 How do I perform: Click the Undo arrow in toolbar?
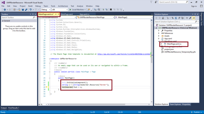click(x=30, y=10)
